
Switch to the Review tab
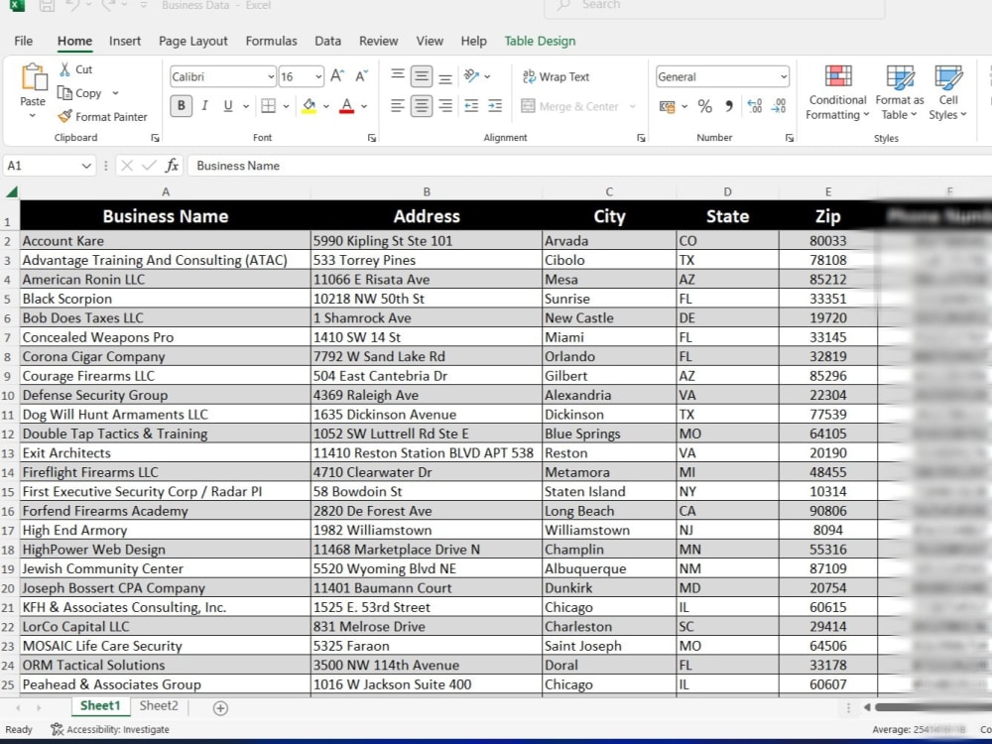click(378, 41)
